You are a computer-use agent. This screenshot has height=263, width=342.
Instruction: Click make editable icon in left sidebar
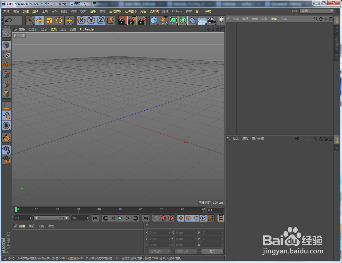(x=6, y=33)
